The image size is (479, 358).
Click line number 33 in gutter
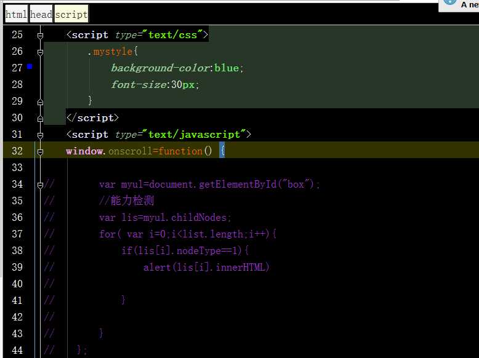[17, 167]
